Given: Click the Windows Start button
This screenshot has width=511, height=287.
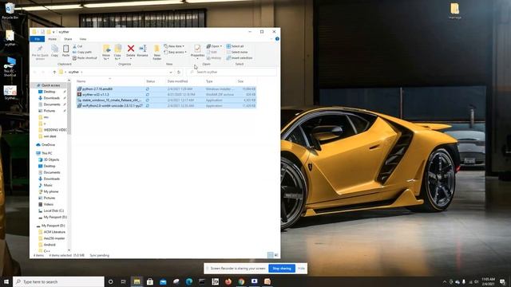Looking at the screenshot, I should tap(6, 281).
